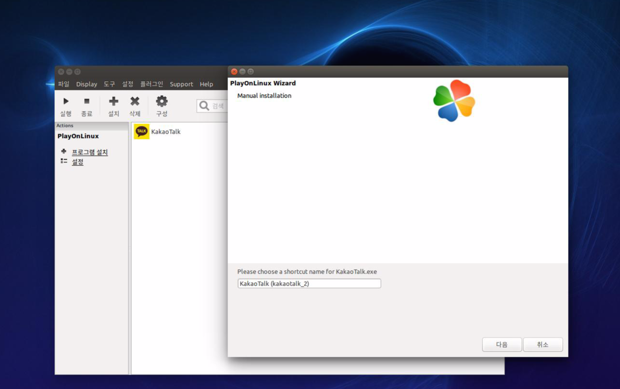
Task: Click the PlayOnLinux sidebar heading
Action: coord(78,136)
